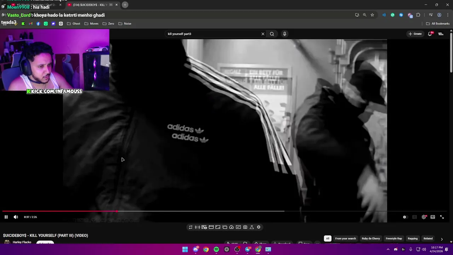Close the '$UICIDEBOY$ - KILL Y...' tab
This screenshot has width=453, height=255.
(116, 5)
